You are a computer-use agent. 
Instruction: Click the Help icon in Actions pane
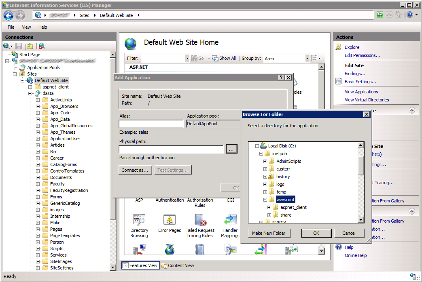[x=339, y=247]
